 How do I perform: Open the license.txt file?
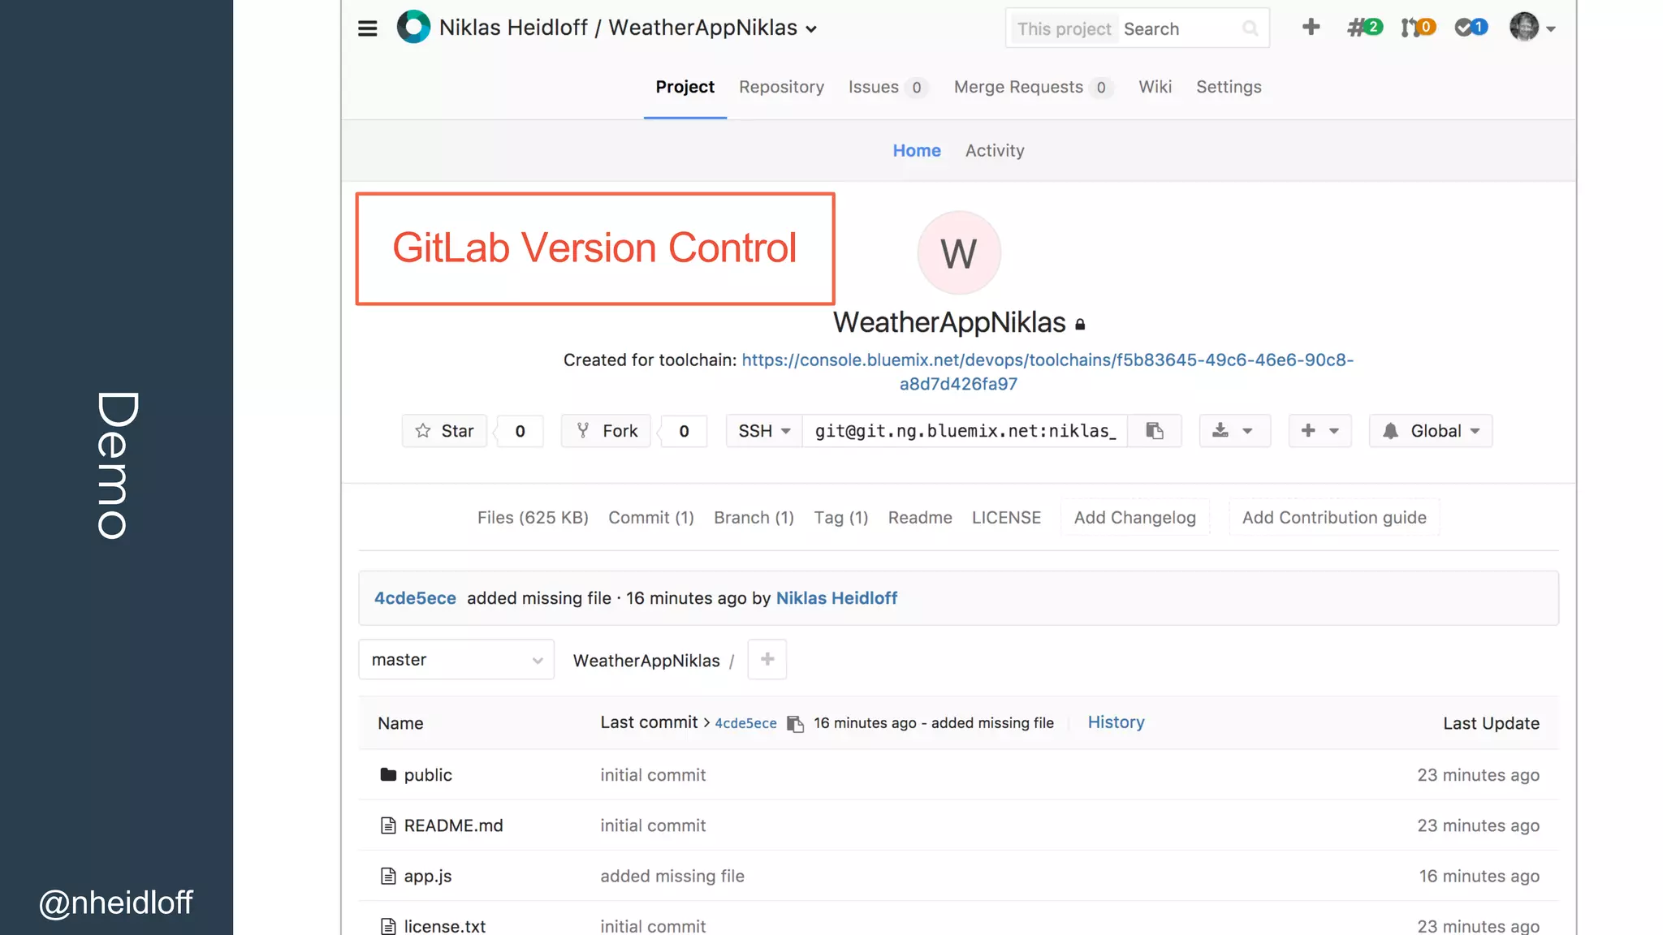click(x=445, y=926)
